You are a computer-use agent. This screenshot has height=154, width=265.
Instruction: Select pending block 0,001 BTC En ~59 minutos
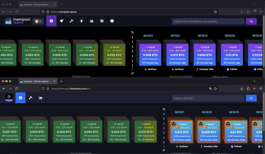(10, 131)
